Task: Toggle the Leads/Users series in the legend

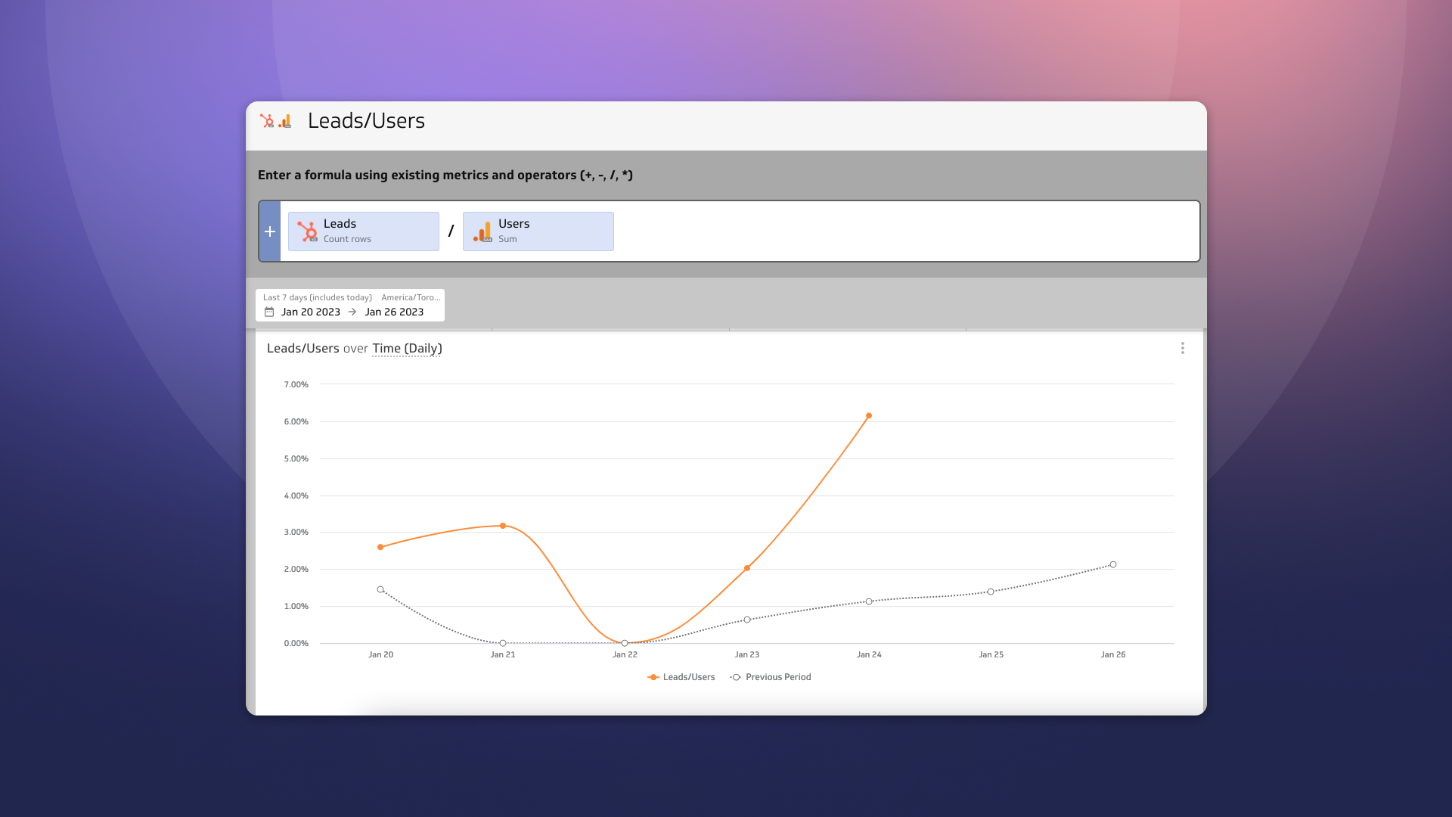Action: pyautogui.click(x=680, y=677)
